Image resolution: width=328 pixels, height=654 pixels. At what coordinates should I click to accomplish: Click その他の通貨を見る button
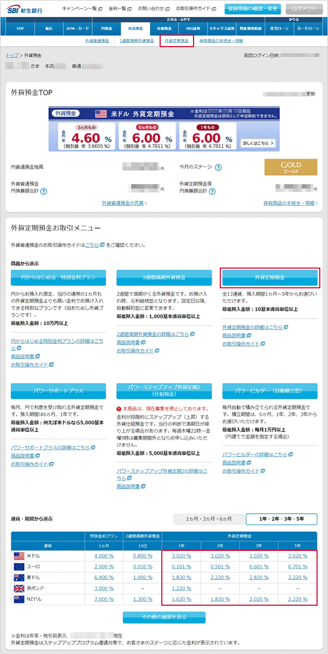coord(164,617)
